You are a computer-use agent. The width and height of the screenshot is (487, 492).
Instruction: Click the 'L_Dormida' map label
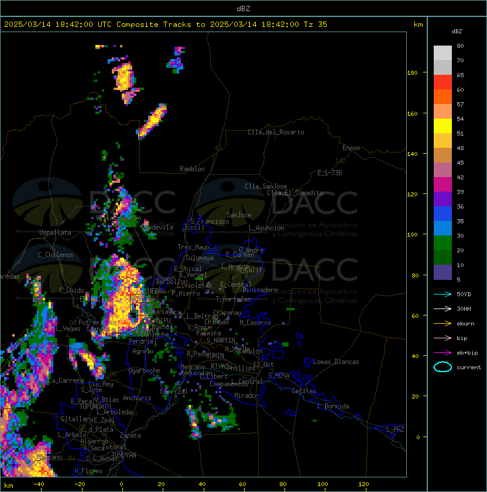(333, 406)
